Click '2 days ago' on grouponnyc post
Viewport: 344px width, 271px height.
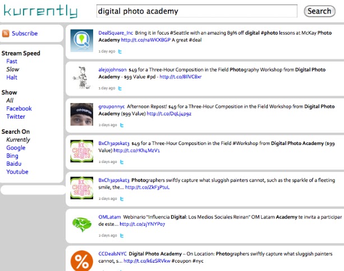(108, 125)
